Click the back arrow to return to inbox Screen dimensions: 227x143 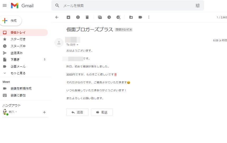coord(57,17)
